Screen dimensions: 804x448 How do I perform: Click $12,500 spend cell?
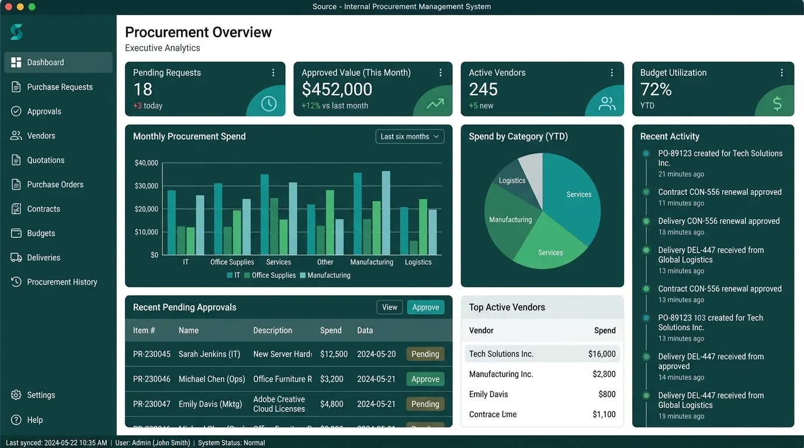[334, 354]
